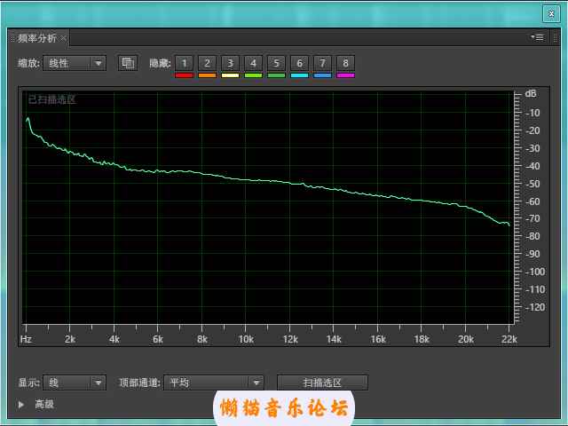The image size is (568, 426).
Task: Click the -60 label on dB axis
Action: (x=532, y=201)
